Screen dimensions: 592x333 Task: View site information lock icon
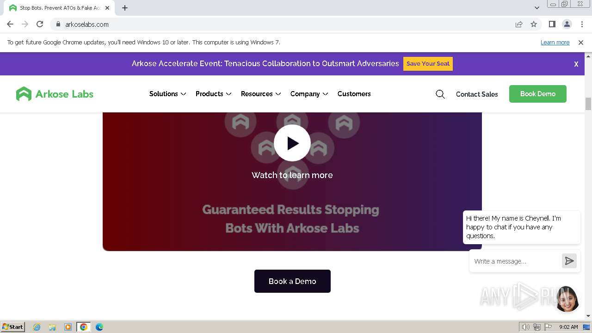point(58,24)
